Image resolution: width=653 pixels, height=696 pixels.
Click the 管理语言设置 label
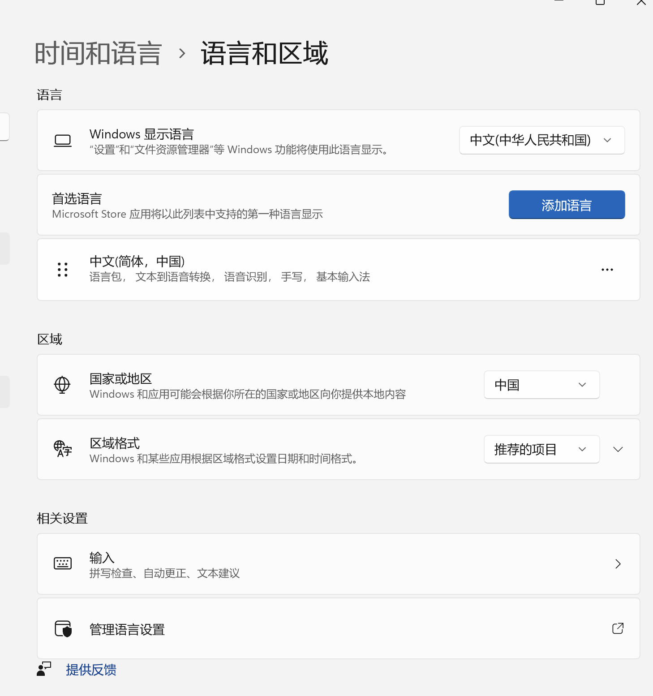(127, 629)
